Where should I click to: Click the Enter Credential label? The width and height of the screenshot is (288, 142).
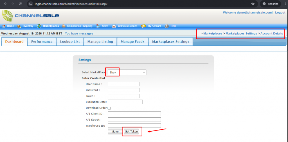[93, 78]
